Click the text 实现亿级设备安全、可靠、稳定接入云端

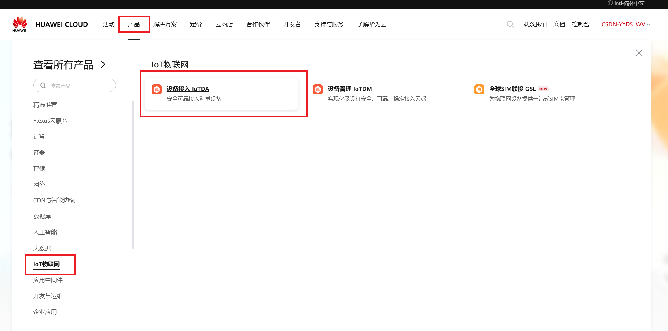(x=377, y=99)
